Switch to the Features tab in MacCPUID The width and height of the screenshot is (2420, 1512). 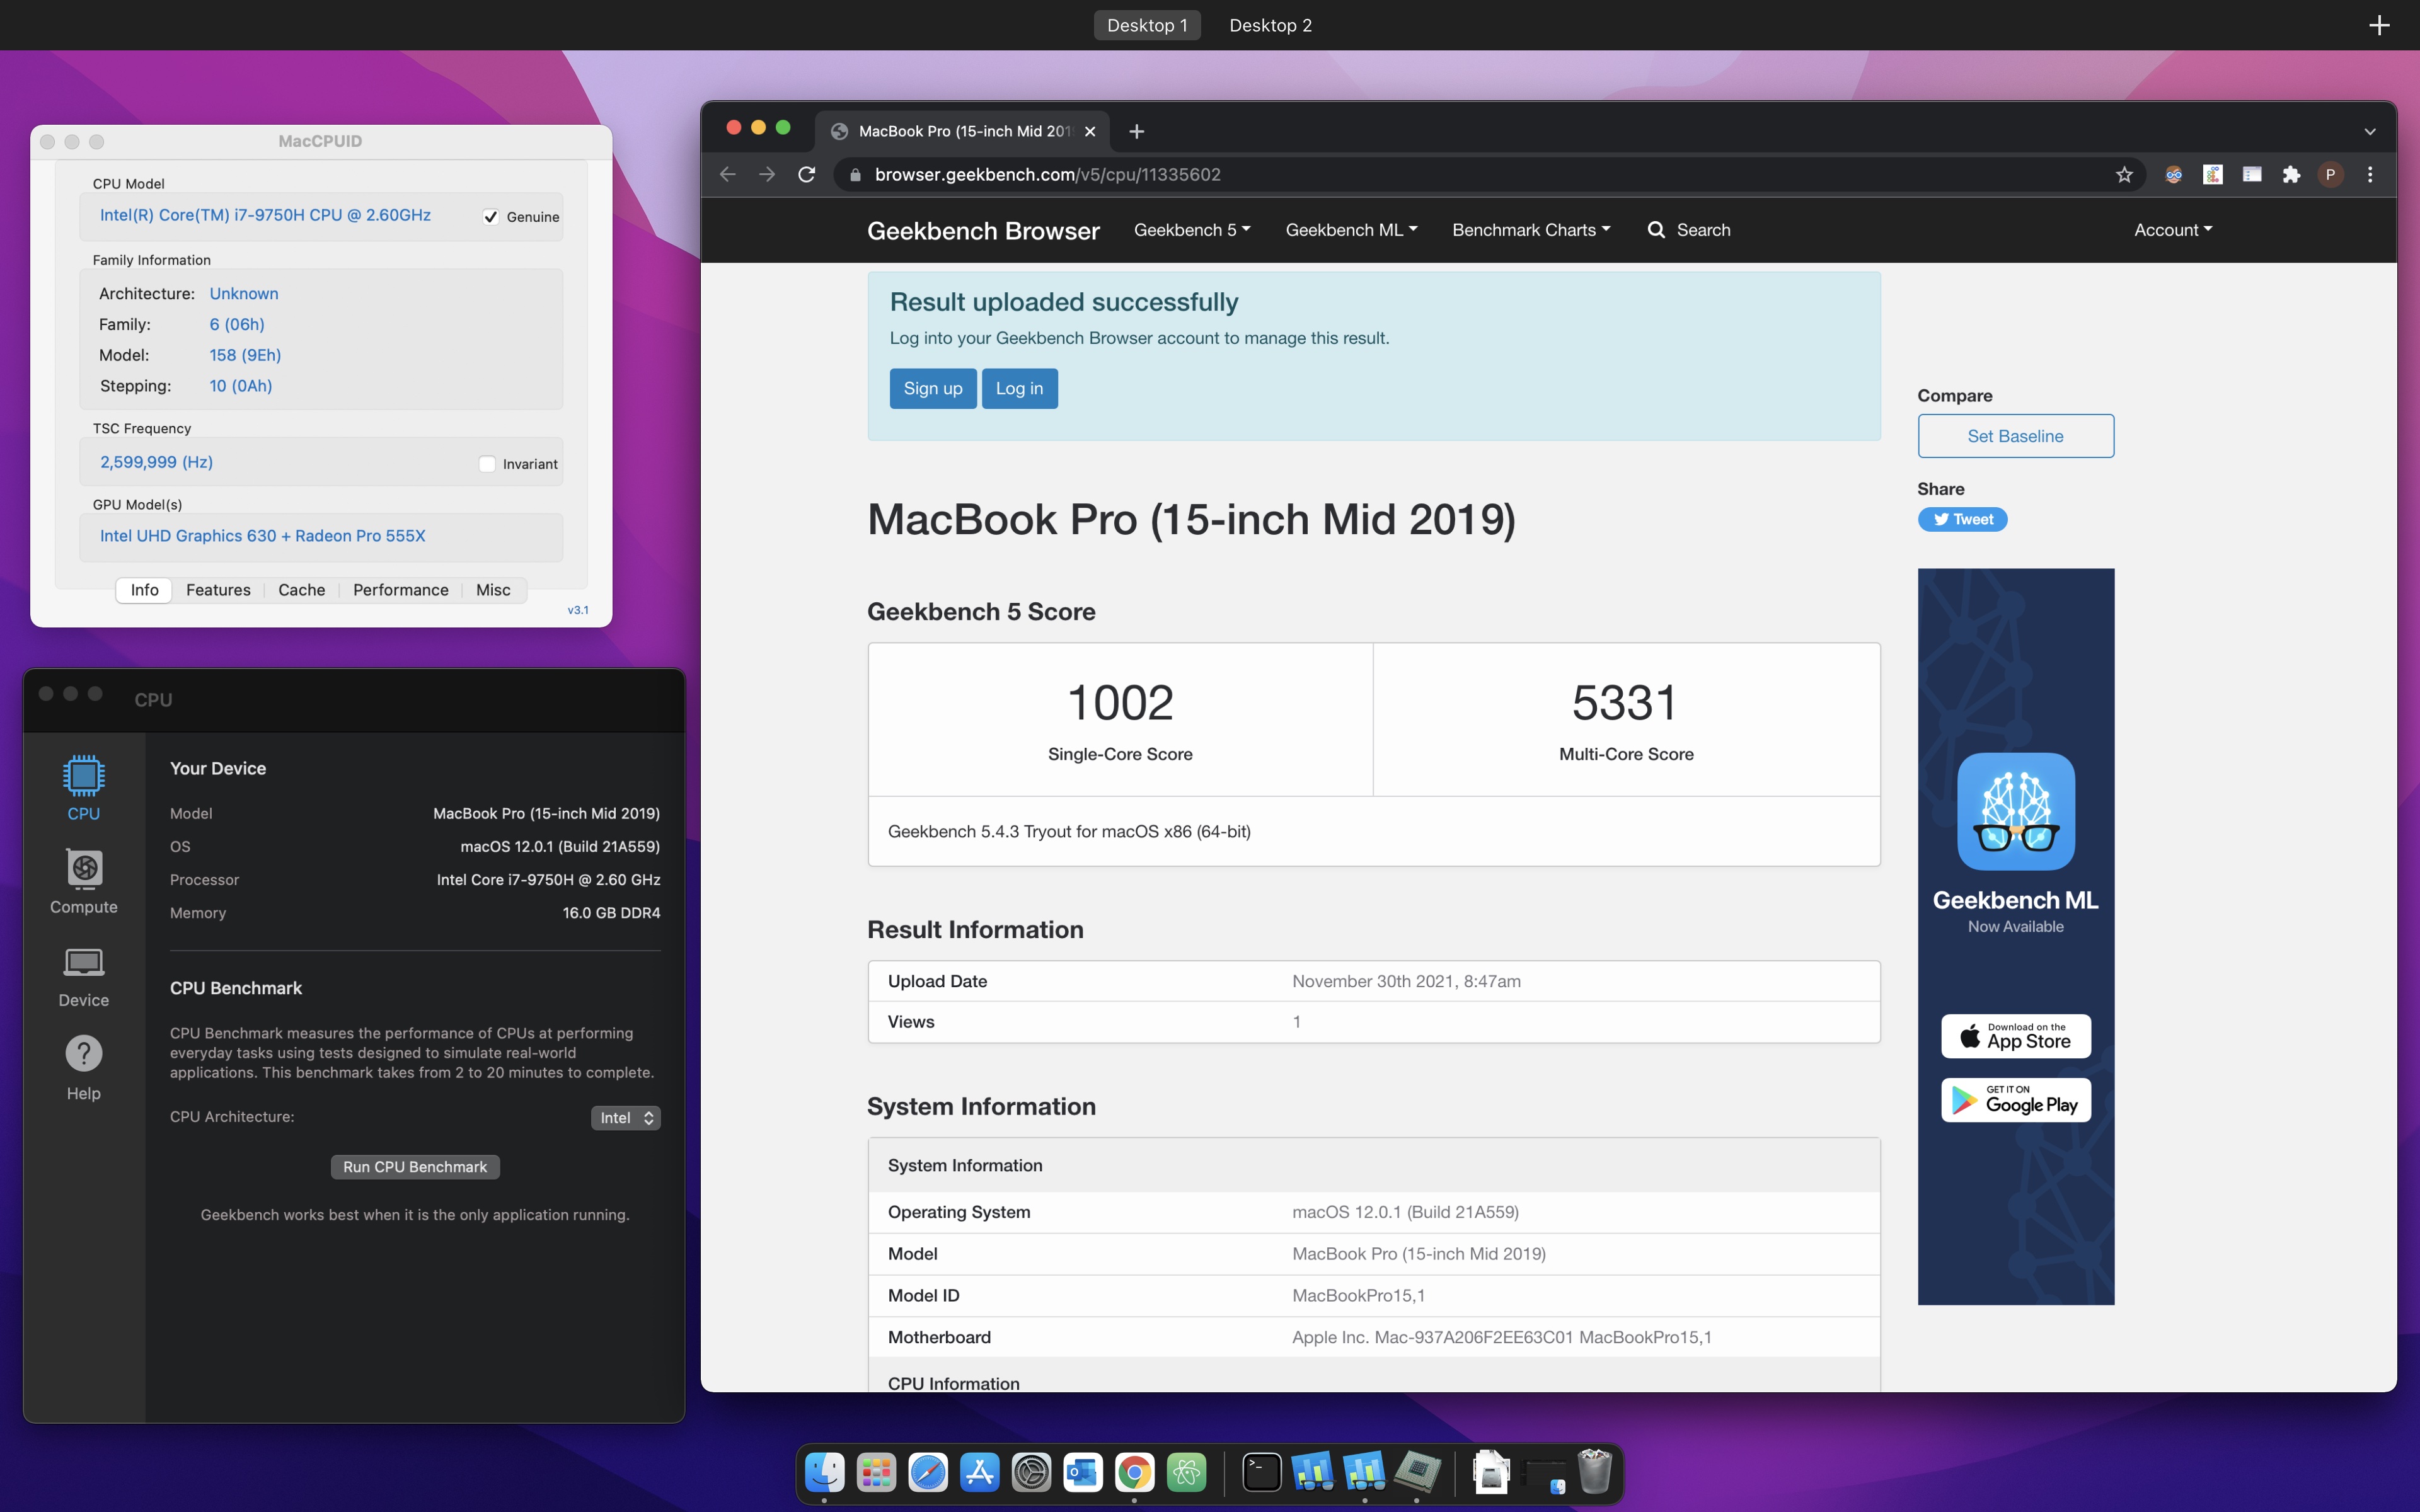[218, 590]
